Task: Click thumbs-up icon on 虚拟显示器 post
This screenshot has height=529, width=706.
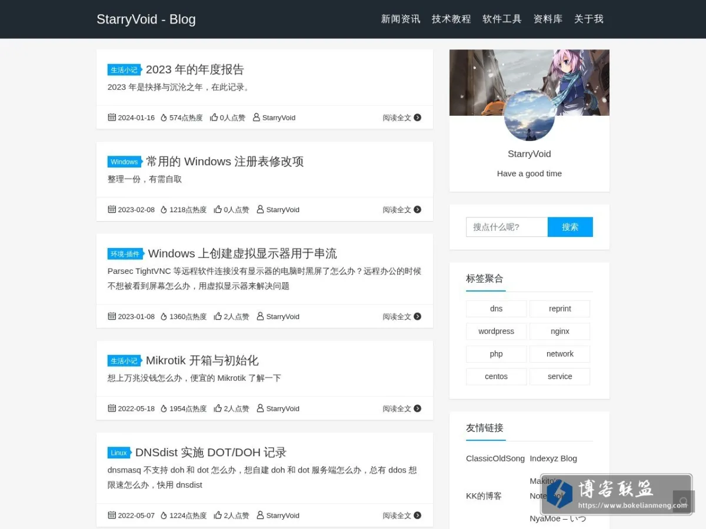Action: coord(218,316)
